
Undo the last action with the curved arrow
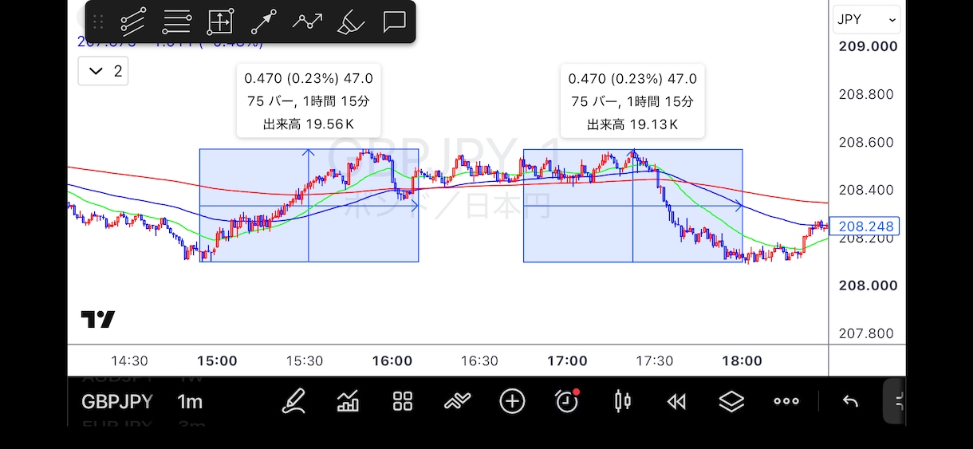850,401
